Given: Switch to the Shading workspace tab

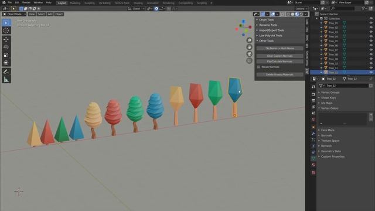Looking at the screenshot, I should pyautogui.click(x=138, y=3).
